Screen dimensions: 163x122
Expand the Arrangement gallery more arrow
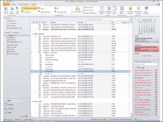coord(72,13)
